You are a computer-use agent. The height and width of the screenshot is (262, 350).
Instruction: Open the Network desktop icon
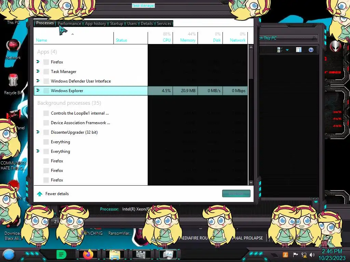(13, 49)
